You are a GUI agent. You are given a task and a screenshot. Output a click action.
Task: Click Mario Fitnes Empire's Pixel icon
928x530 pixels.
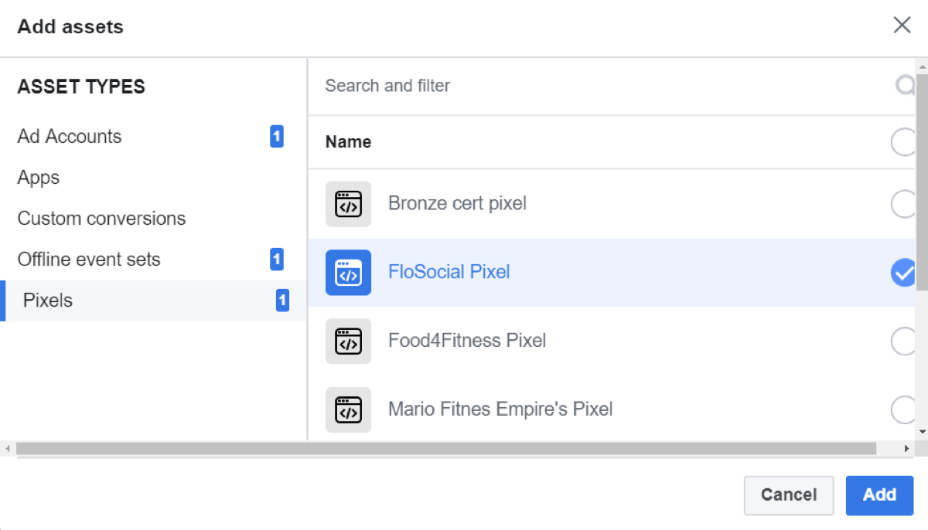tap(348, 409)
